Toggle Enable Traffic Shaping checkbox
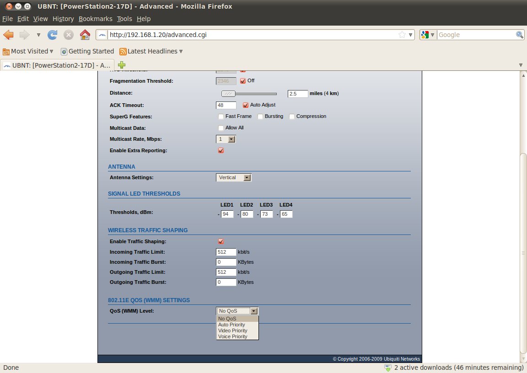The width and height of the screenshot is (527, 373). [x=221, y=241]
